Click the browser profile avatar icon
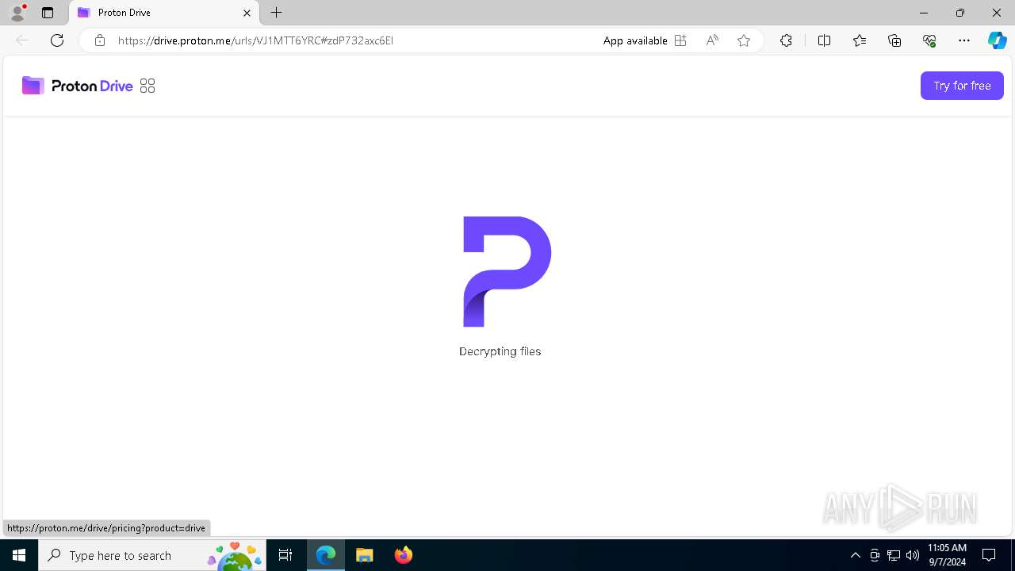The image size is (1015, 571). 17,13
